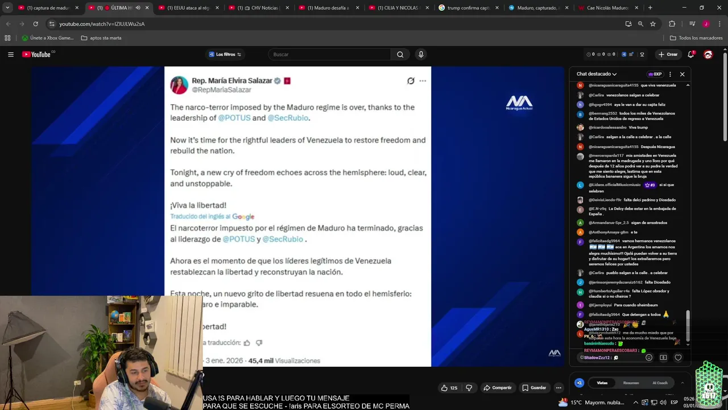Viewport: 728px width, 410px height.
Task: Open Chrome three-dot menu
Action: click(x=719, y=24)
